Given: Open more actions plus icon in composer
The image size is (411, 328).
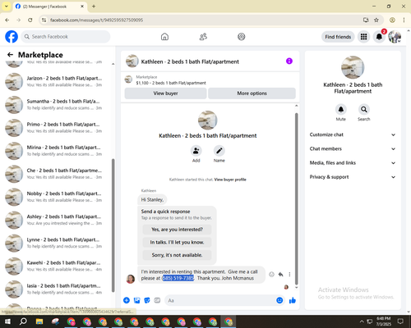Looking at the screenshot, I should click(127, 300).
